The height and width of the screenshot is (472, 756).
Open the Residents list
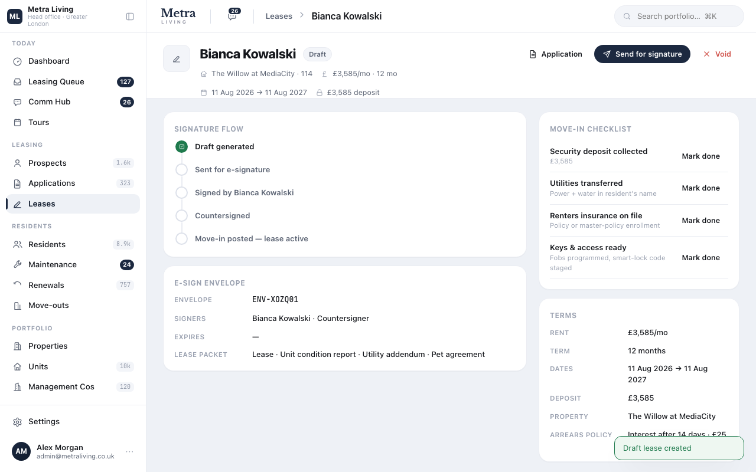[x=73, y=245]
